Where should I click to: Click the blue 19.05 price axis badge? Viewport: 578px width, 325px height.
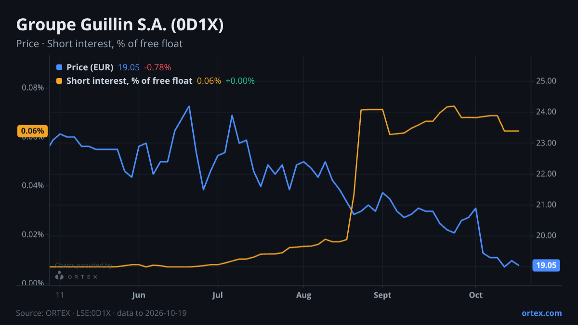pos(546,265)
